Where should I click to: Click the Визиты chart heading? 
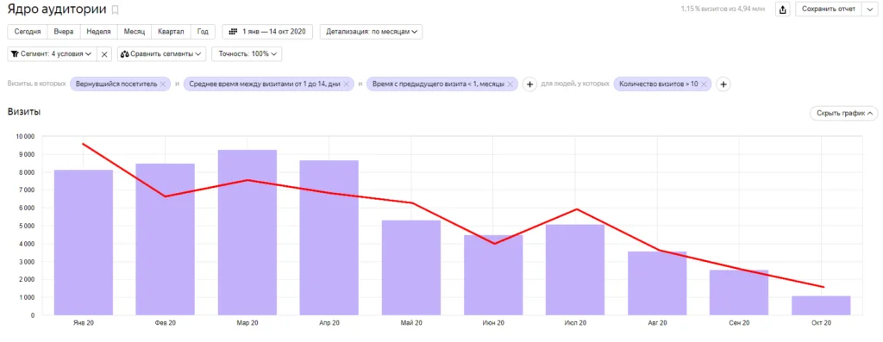point(23,112)
